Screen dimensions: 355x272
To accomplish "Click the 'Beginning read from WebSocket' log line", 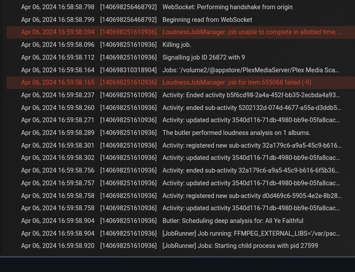I will tap(207, 20).
